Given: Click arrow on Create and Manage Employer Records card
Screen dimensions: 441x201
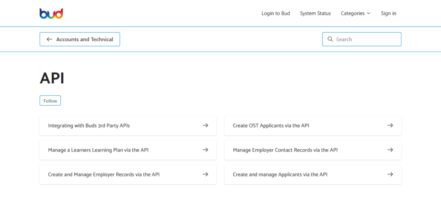Looking at the screenshot, I should pyautogui.click(x=205, y=174).
